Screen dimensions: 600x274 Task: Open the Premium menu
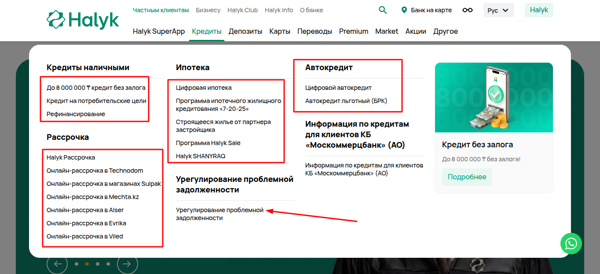click(x=354, y=31)
